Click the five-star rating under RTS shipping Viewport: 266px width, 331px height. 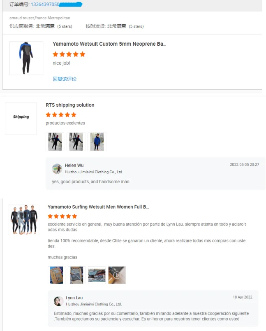coord(61,115)
